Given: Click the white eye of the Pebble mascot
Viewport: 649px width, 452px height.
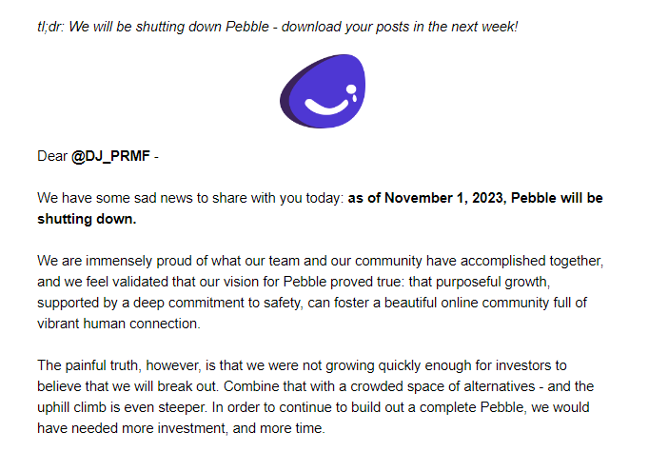Looking at the screenshot, I should click(x=351, y=89).
